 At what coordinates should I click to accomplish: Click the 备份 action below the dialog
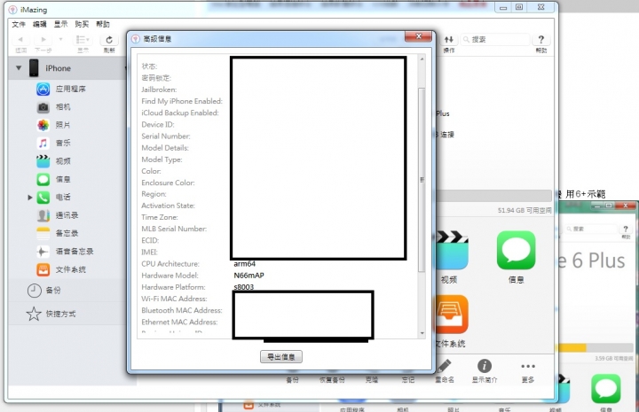coord(292,379)
